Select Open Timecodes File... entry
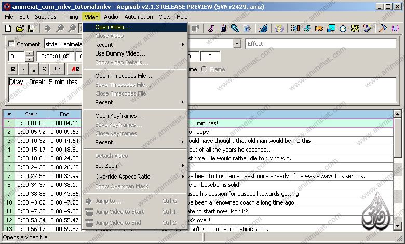The width and height of the screenshot is (405, 244). point(135,76)
